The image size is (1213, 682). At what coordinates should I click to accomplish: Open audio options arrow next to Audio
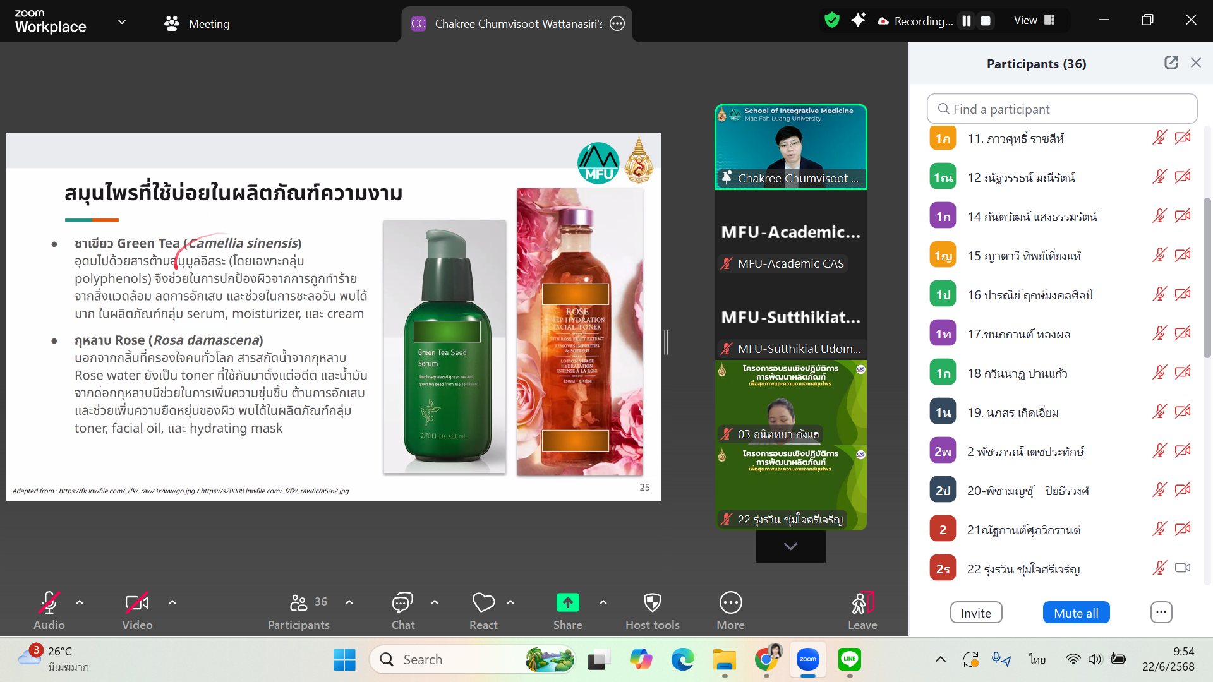pos(80,602)
